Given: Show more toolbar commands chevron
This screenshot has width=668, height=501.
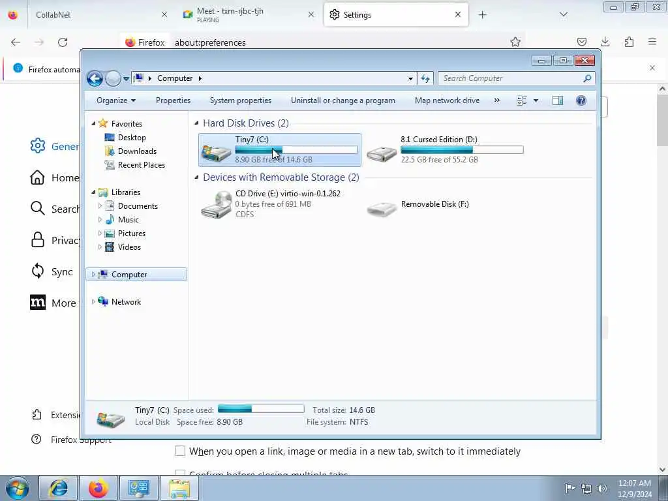Looking at the screenshot, I should pos(496,100).
